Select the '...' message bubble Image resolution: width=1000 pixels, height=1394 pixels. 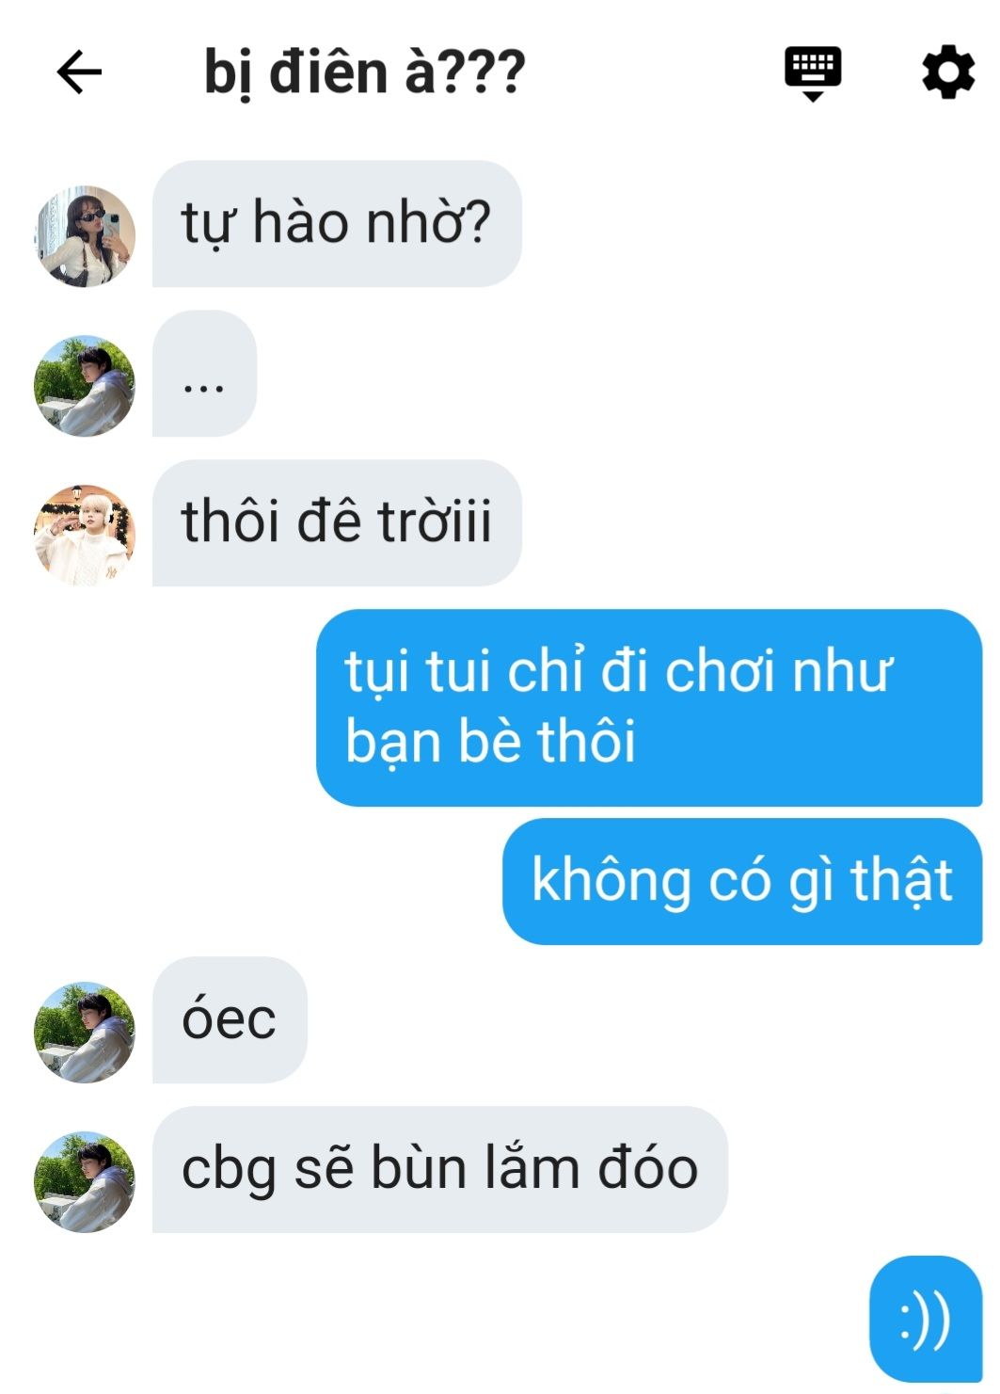(204, 374)
